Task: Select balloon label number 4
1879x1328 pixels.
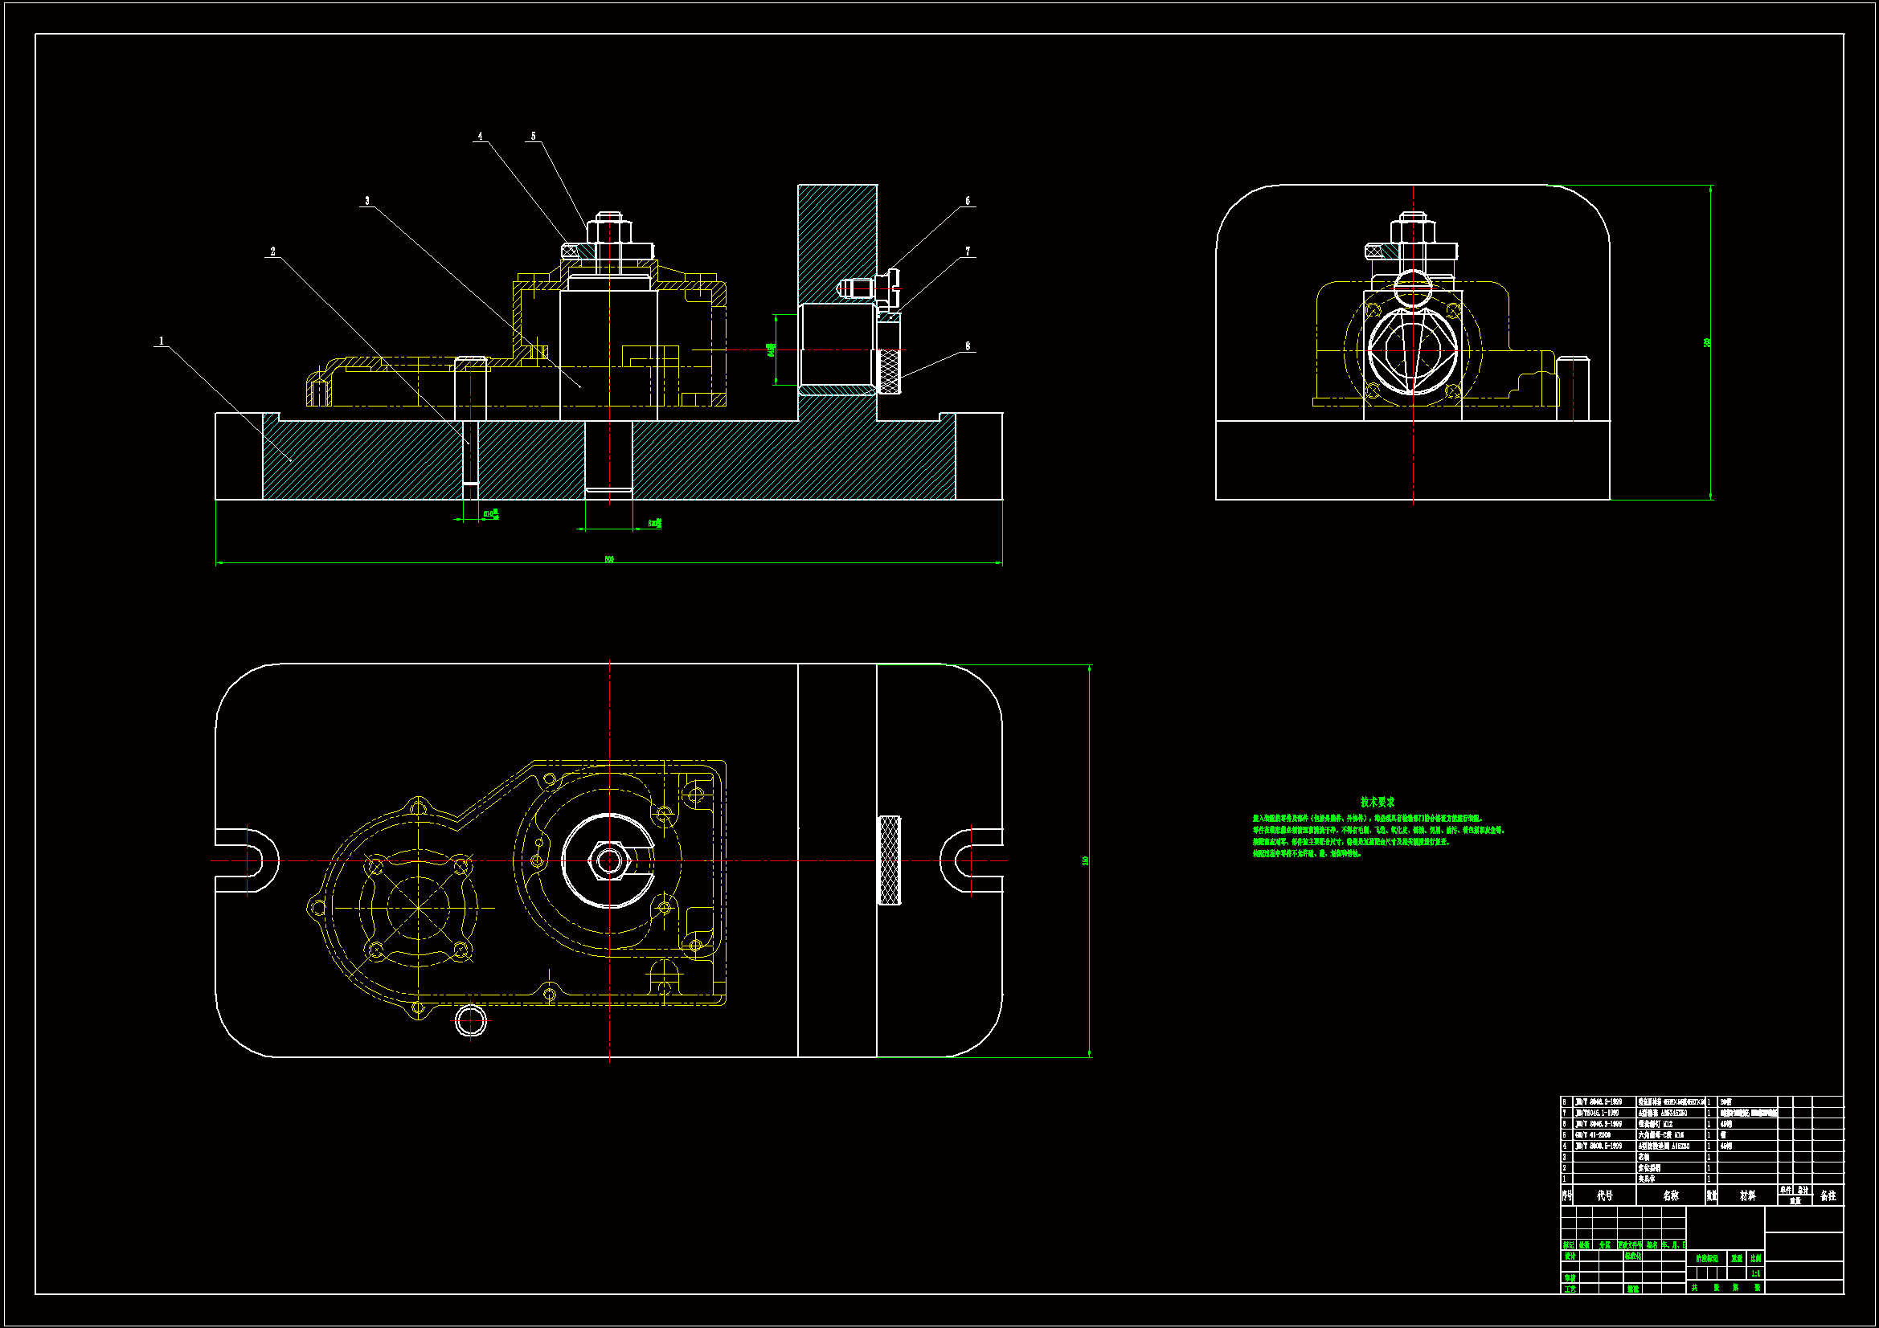Action: 480,136
